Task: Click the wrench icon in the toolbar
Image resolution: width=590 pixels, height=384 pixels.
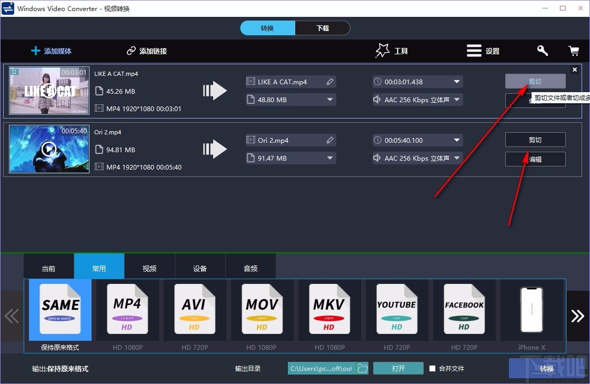Action: coord(542,51)
